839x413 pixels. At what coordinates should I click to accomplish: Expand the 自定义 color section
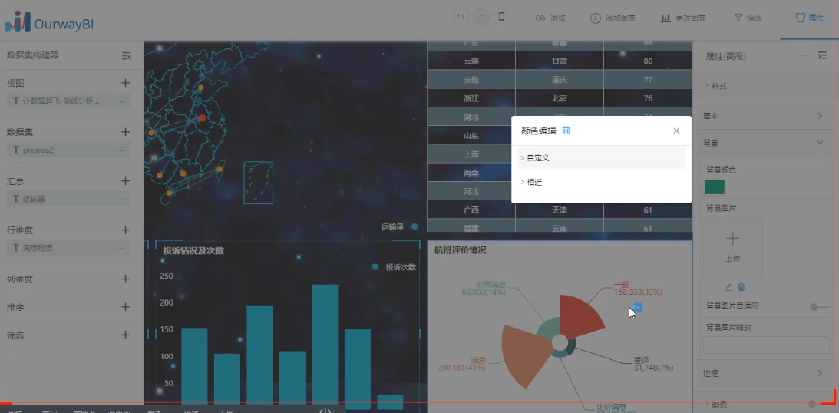click(602, 158)
